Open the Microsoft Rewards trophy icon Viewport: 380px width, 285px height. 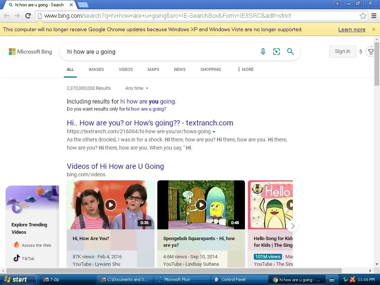coord(371,52)
